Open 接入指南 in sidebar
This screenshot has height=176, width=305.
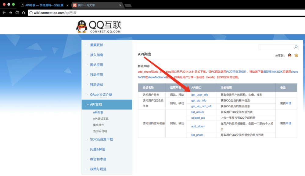tap(96, 55)
